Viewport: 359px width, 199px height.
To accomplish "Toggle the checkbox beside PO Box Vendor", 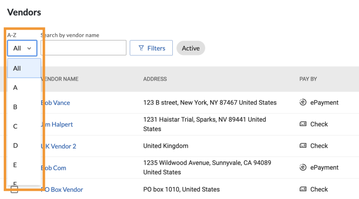I will (14, 189).
